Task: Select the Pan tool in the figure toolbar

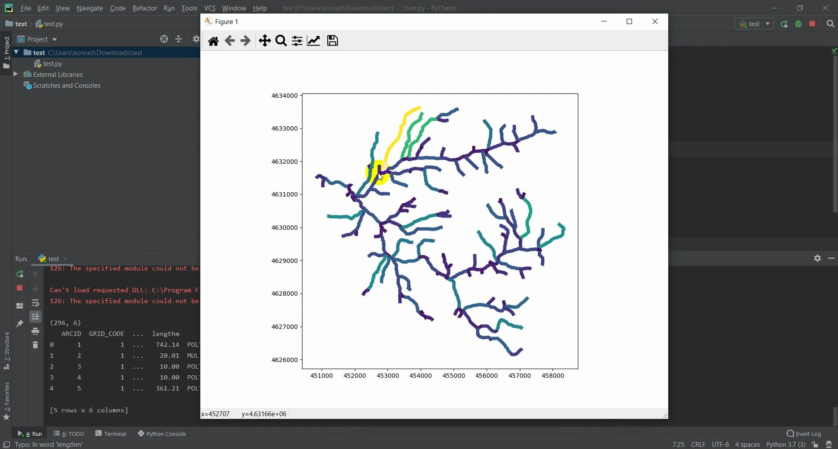Action: click(265, 41)
